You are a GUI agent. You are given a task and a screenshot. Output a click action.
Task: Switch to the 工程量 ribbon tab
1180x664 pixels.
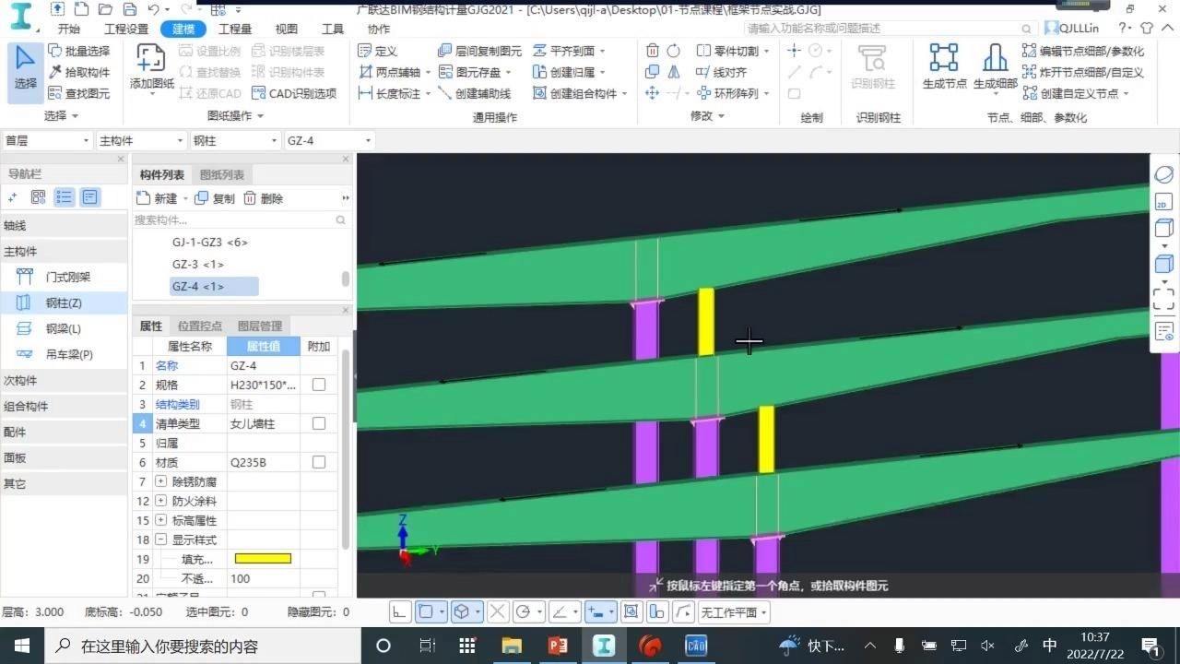235,28
